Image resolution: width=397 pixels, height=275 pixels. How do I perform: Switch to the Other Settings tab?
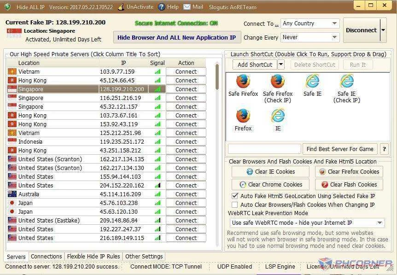click(144, 257)
